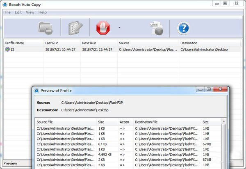Image resolution: width=246 pixels, height=169 pixels.
Task: Open the edit profile checklist icon
Action: (x=75, y=28)
